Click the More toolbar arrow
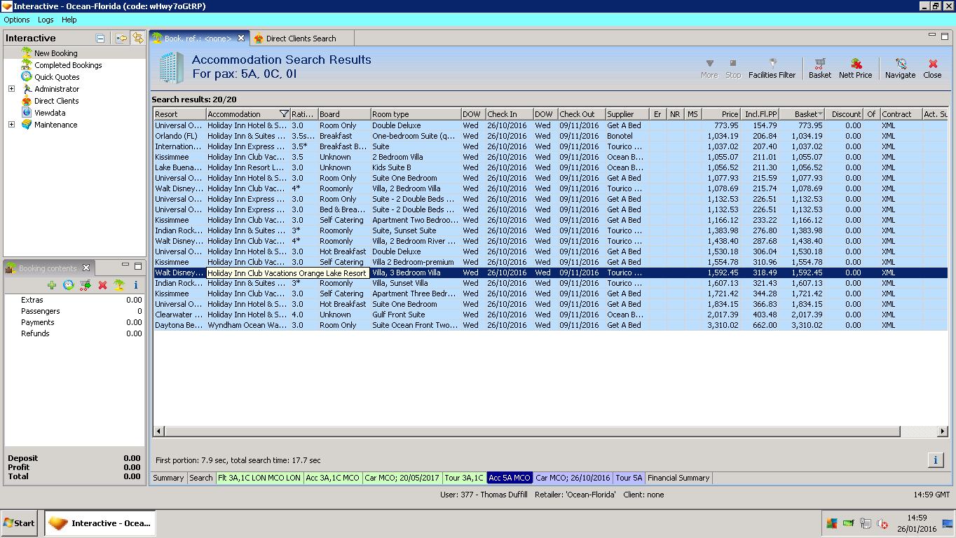956x538 pixels. click(x=709, y=68)
